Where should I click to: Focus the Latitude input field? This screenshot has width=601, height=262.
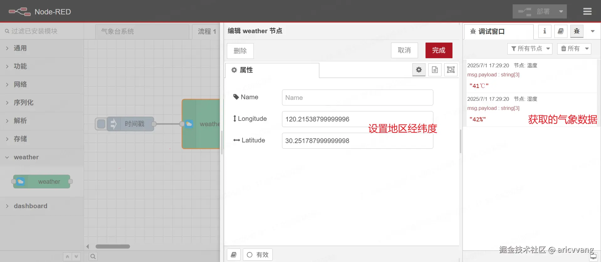tap(358, 141)
